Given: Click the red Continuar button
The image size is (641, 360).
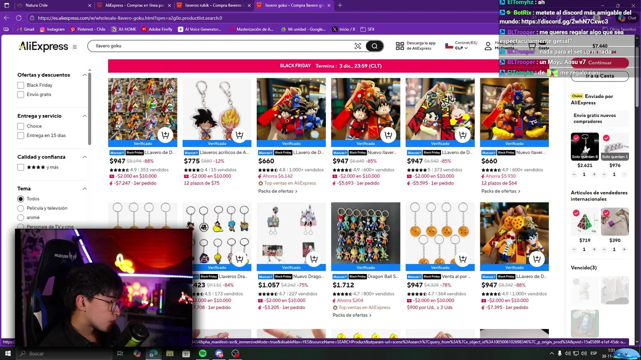Looking at the screenshot, I should coord(600,63).
